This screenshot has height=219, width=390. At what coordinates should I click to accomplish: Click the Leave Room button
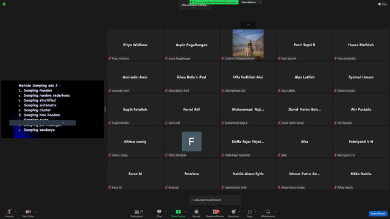tap(378, 214)
